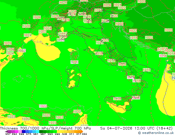Screen dimensions: 175x135
Task: Pick the cyan legend swatch above 281
Action: (x=38, y=131)
